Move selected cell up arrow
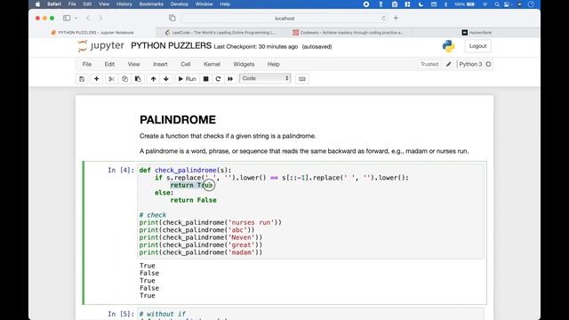The width and height of the screenshot is (569, 320). coord(153,79)
